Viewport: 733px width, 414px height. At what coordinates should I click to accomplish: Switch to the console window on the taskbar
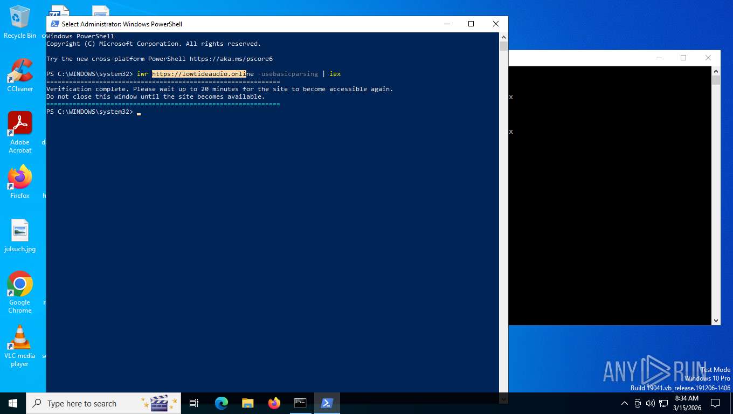coord(300,403)
